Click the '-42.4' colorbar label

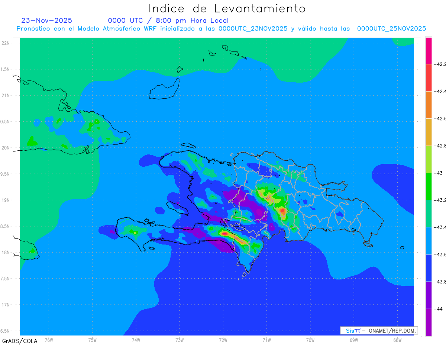tap(440, 91)
